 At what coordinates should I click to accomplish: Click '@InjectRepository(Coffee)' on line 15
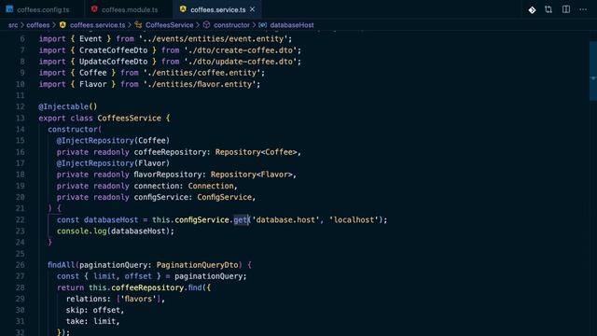click(113, 141)
